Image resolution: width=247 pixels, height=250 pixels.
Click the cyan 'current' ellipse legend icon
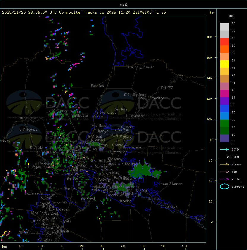tap(224, 186)
